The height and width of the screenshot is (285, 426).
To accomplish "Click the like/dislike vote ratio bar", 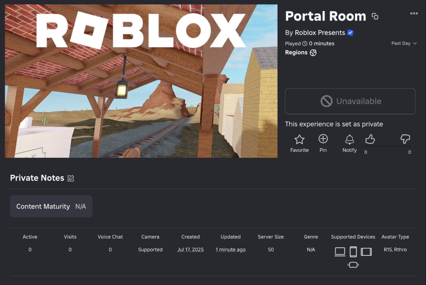I will coord(388,146).
